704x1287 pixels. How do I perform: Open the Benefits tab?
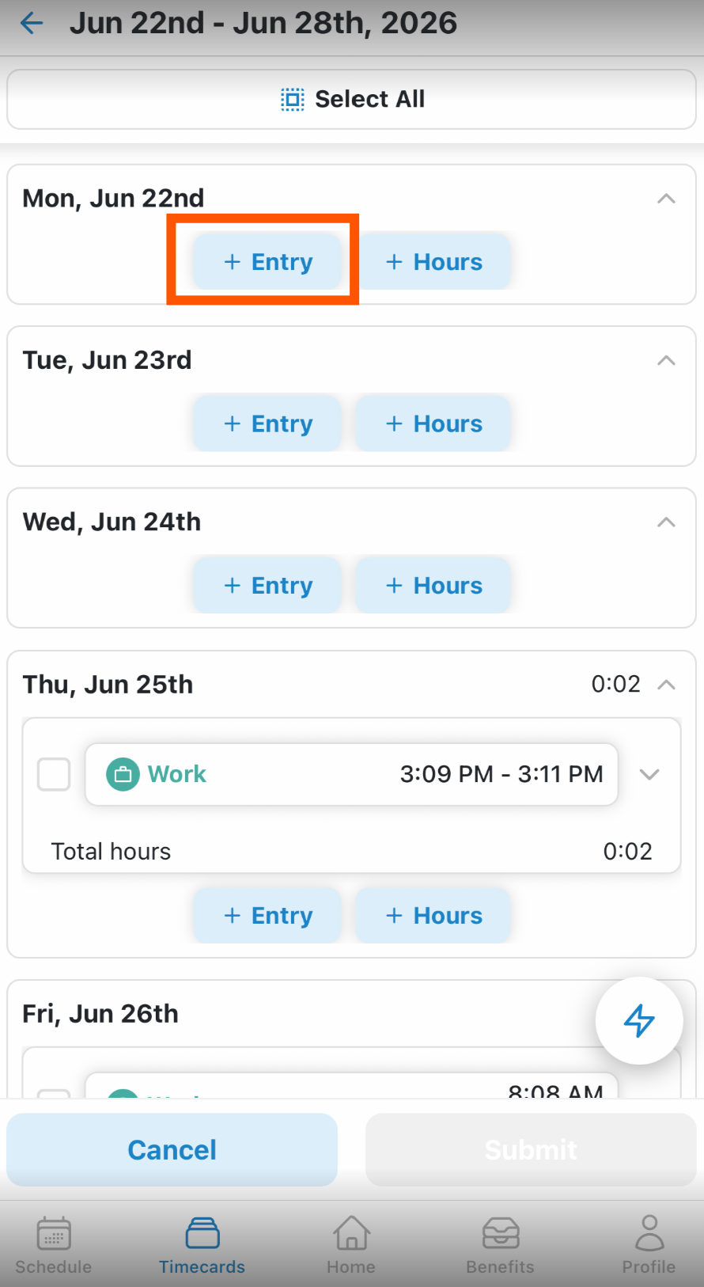[500, 1245]
